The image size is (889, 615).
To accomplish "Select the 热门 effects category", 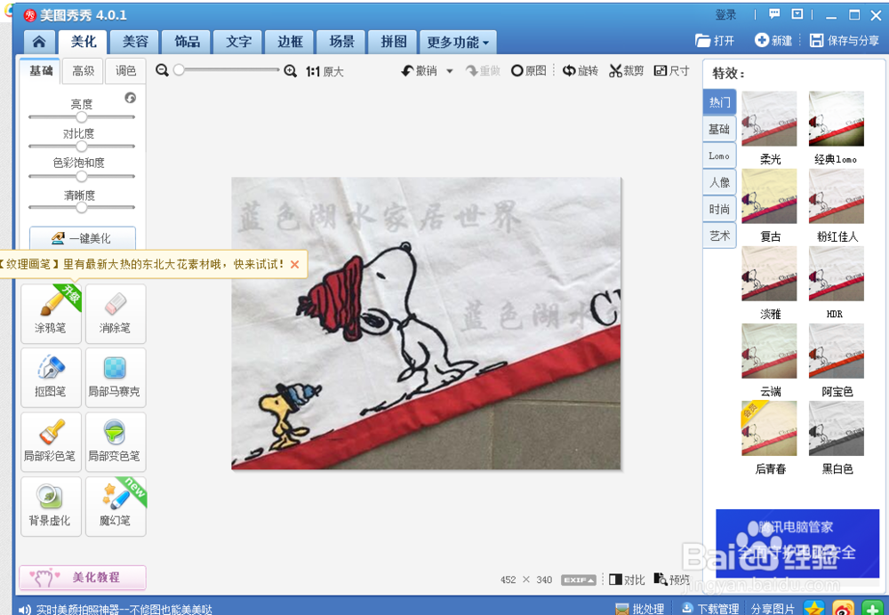I will pyautogui.click(x=719, y=102).
